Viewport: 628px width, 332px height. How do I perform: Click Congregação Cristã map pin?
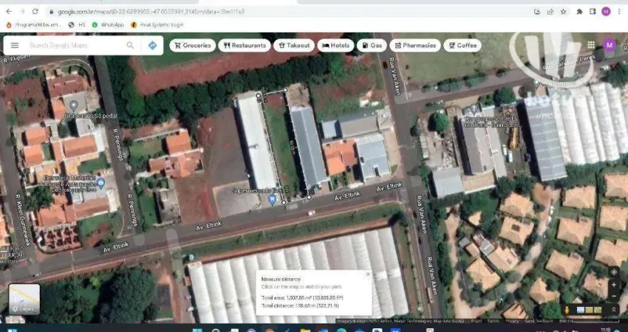pyautogui.click(x=474, y=108)
